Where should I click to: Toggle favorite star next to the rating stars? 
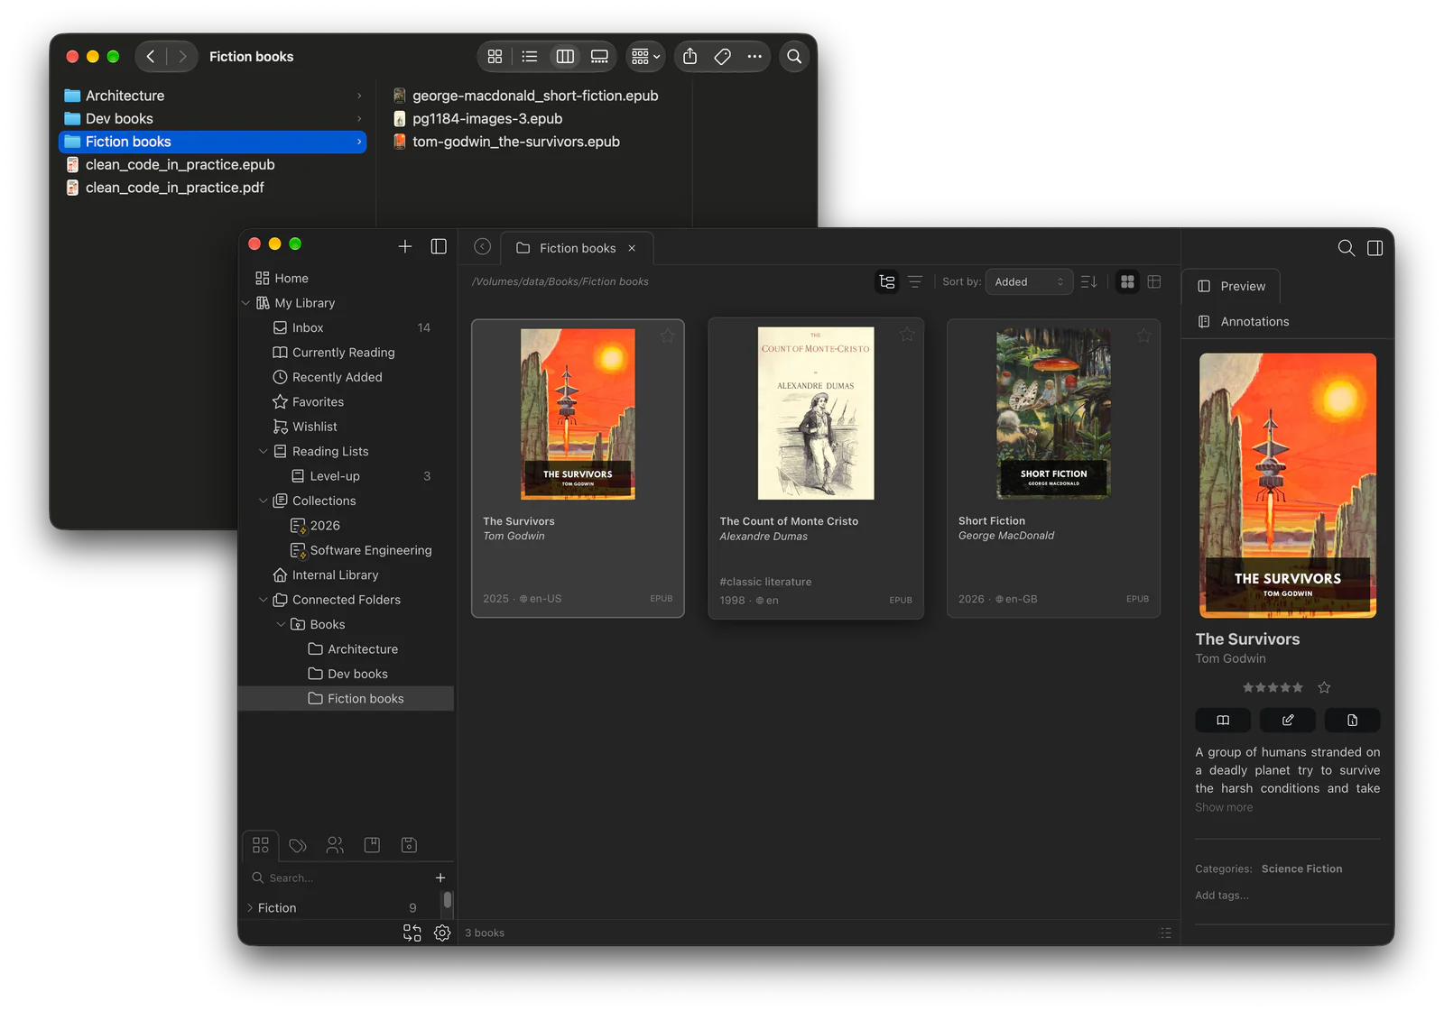(x=1324, y=687)
